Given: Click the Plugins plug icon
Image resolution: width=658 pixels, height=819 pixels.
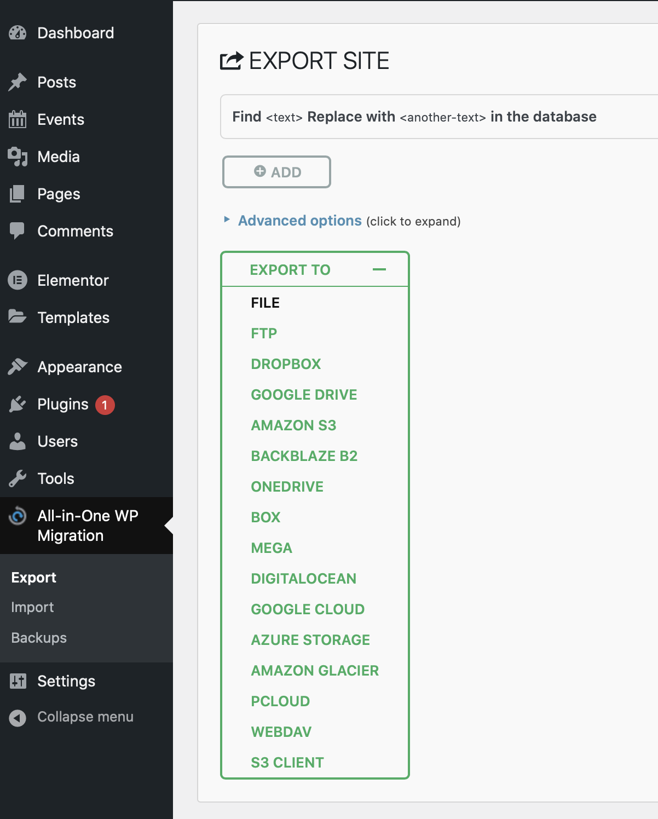Looking at the screenshot, I should [x=18, y=404].
